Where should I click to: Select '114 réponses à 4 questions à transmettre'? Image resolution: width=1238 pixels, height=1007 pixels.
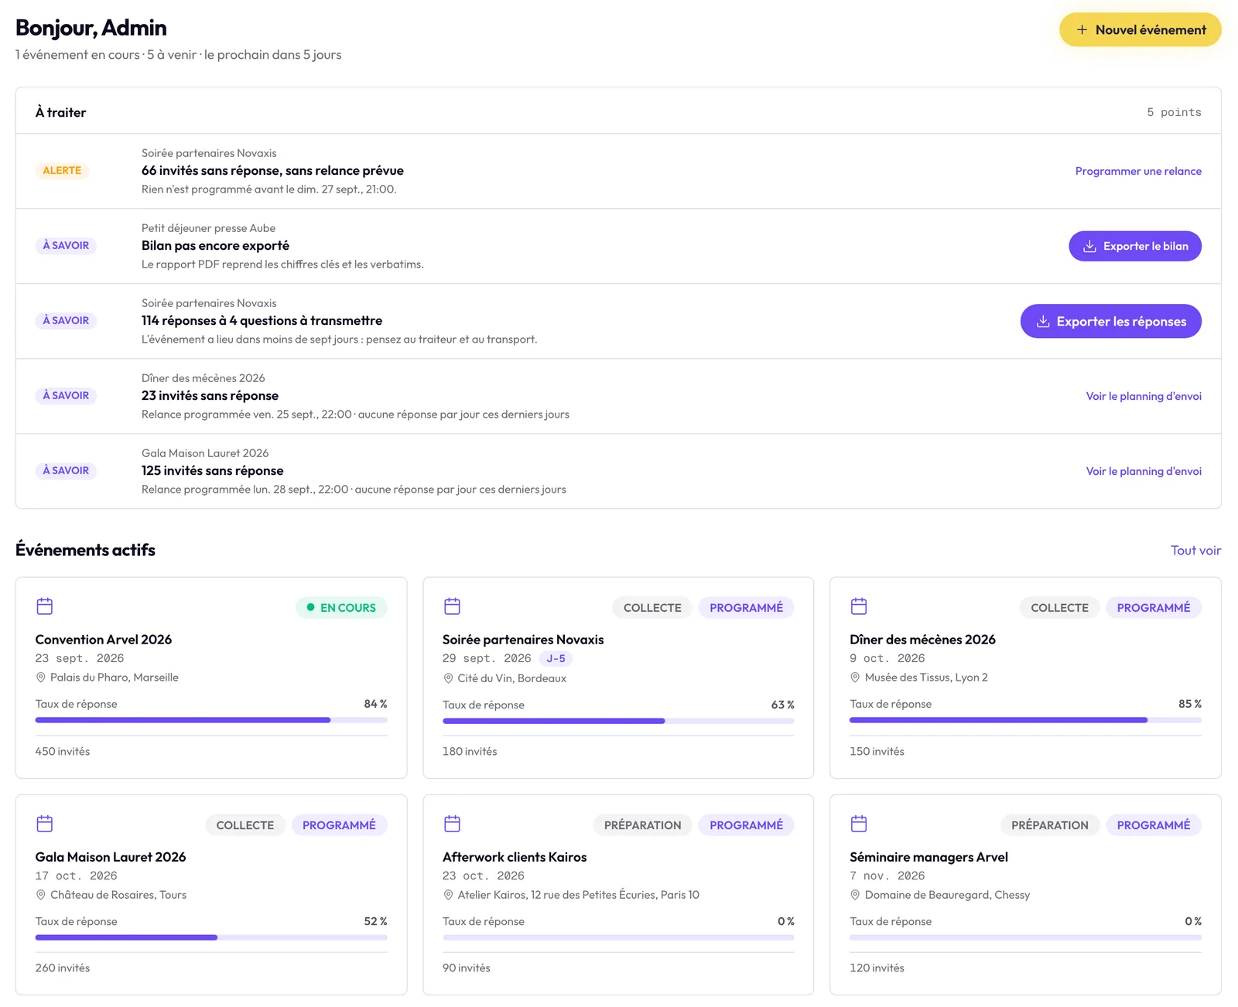pyautogui.click(x=262, y=321)
